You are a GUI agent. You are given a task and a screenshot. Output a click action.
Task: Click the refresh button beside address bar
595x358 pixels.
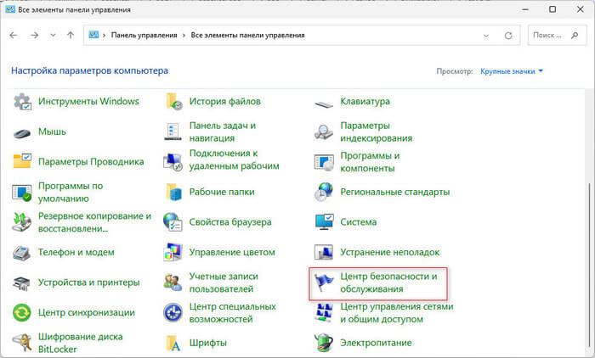[x=509, y=35]
